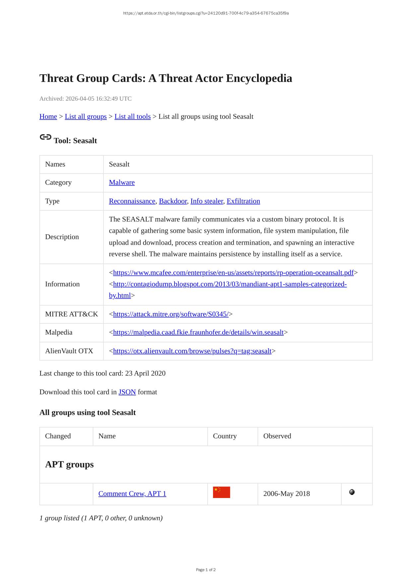
Task: Click the Observed column header
Action: click(x=277, y=436)
